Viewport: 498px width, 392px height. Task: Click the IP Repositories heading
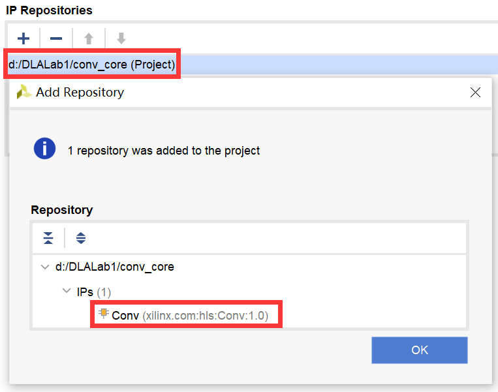(x=49, y=10)
